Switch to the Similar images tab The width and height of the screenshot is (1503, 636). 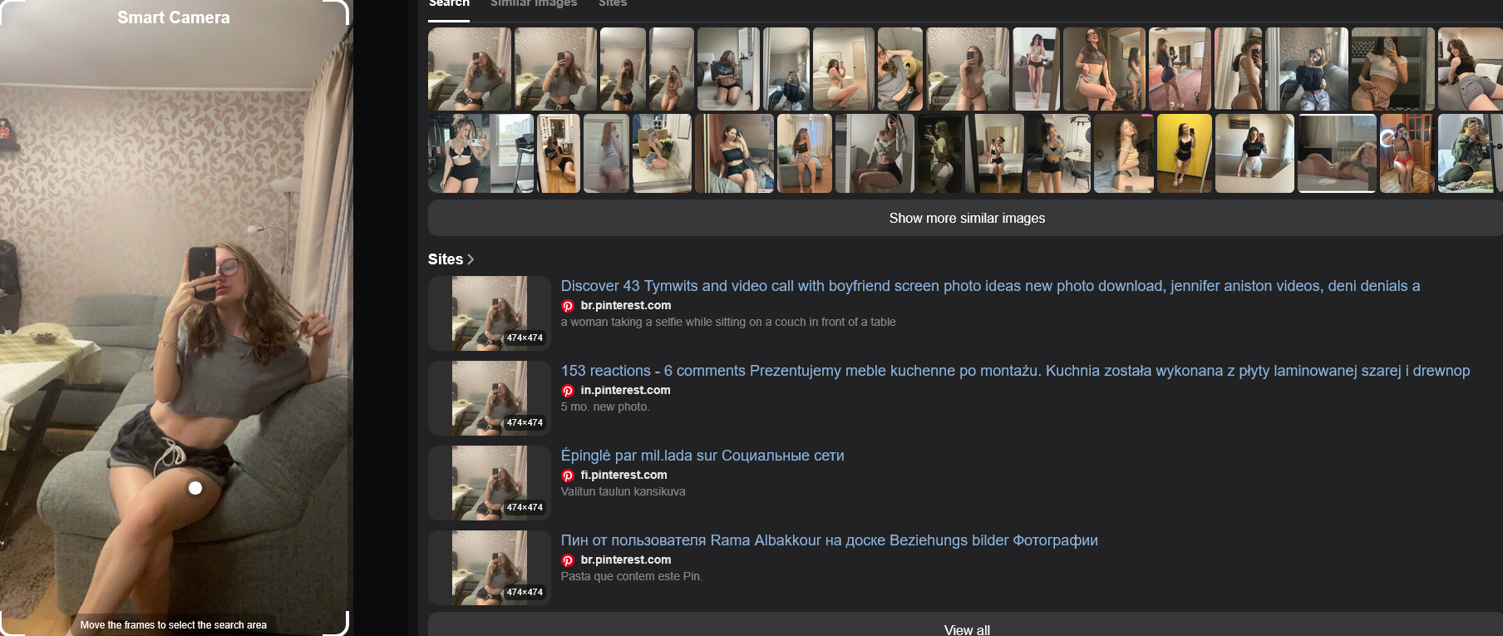point(534,3)
